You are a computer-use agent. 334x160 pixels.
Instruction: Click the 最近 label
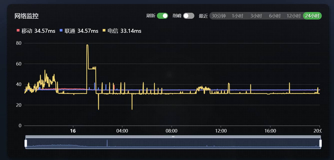click(x=203, y=16)
